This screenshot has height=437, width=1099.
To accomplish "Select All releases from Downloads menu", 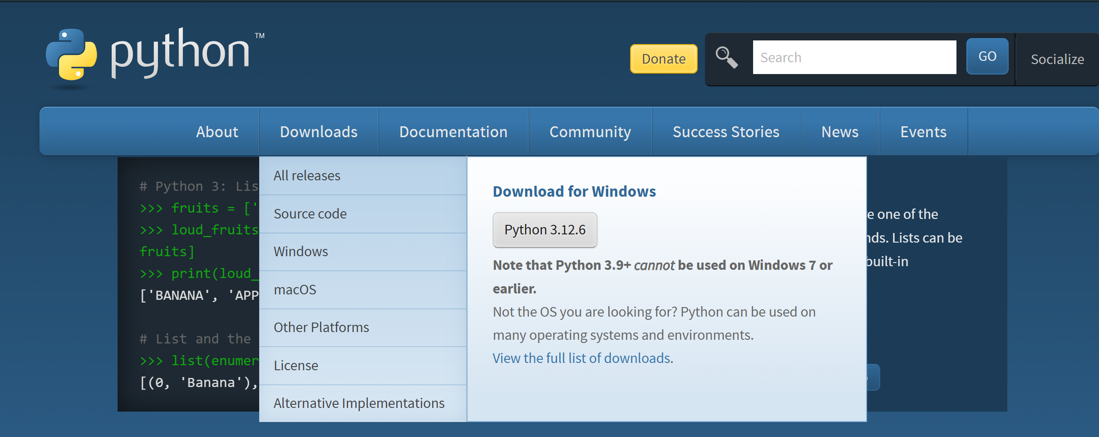I will 307,175.
